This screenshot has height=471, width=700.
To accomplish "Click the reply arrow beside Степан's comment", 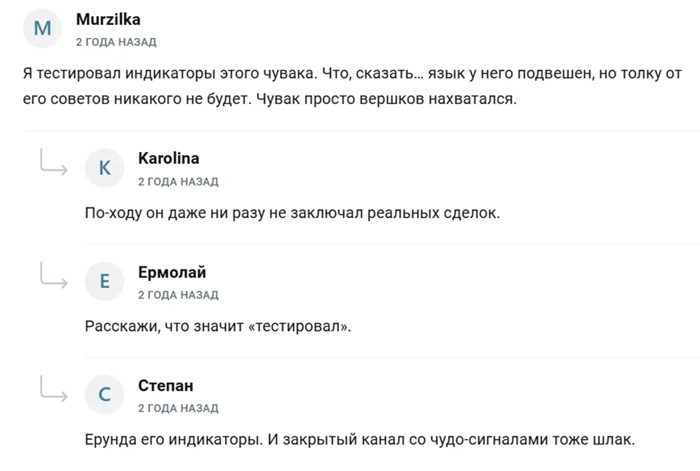I will [x=53, y=388].
